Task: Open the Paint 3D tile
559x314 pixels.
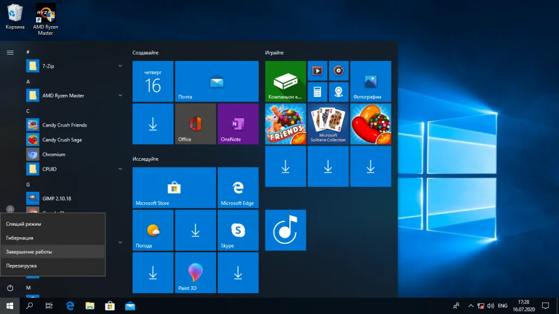Action: (195, 273)
